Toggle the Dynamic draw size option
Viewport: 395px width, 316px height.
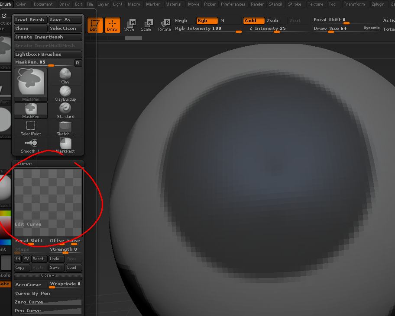pos(371,28)
